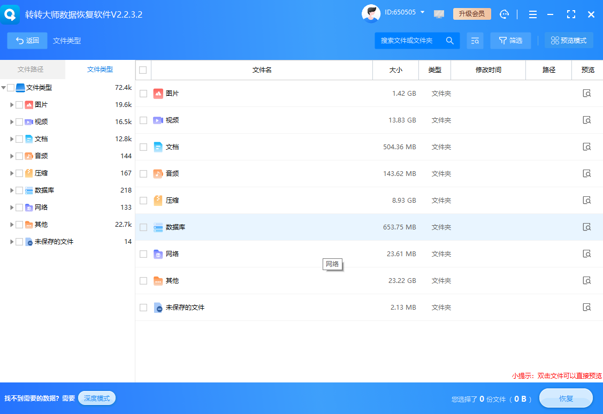603x414 pixels.
Task: Click the search list icon beside search box
Action: [475, 40]
